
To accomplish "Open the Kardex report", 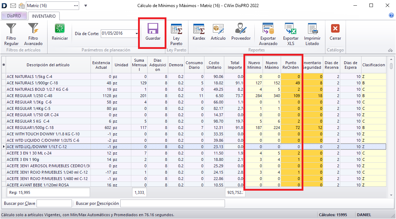I will click(199, 33).
